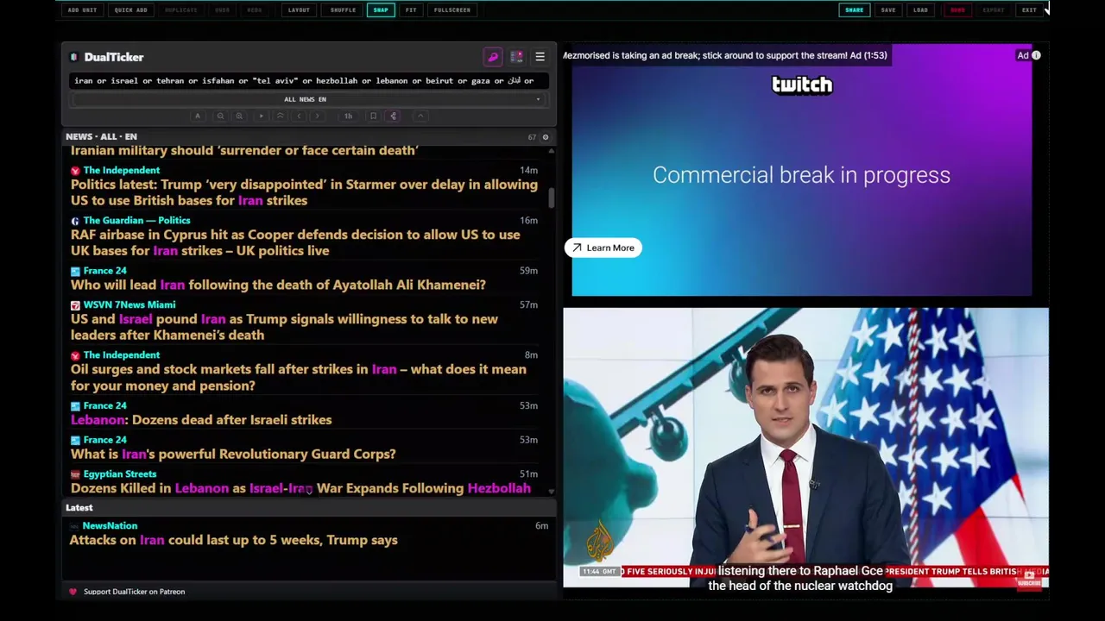
Task: Click the news list scrollbar thumb
Action: (x=551, y=197)
